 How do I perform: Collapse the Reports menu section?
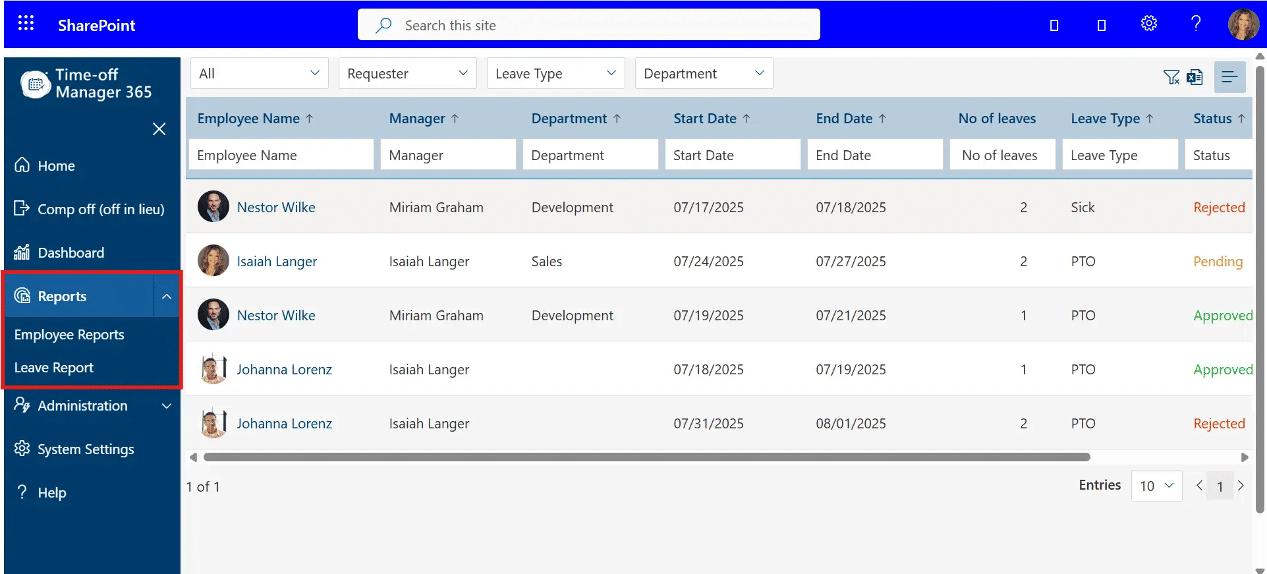(167, 297)
